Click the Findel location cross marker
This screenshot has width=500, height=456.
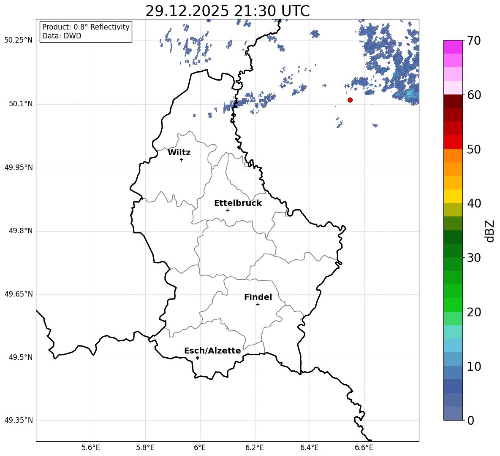pyautogui.click(x=258, y=305)
